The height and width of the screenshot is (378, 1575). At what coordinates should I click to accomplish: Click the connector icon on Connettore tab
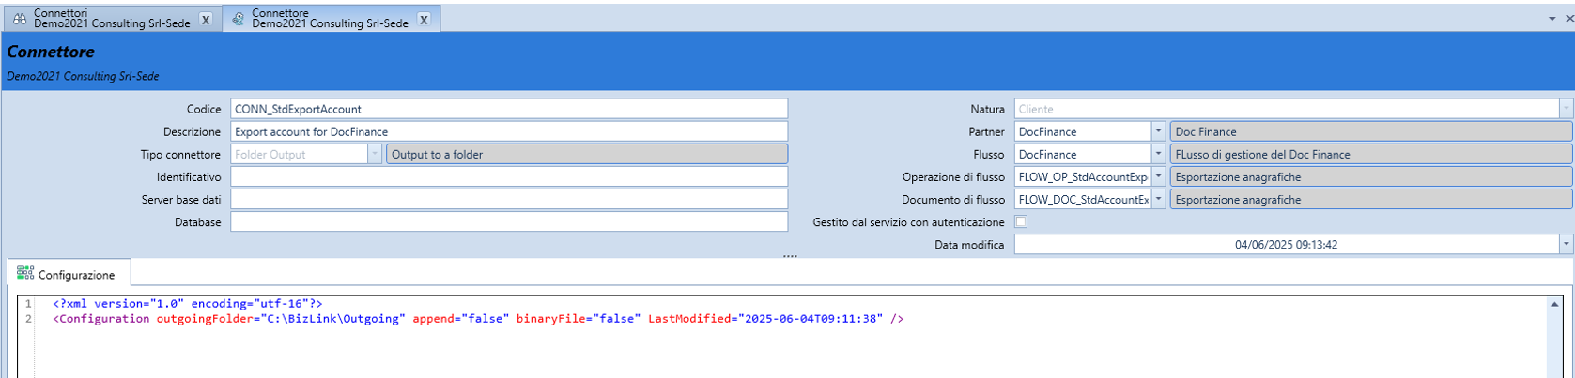pyautogui.click(x=238, y=19)
